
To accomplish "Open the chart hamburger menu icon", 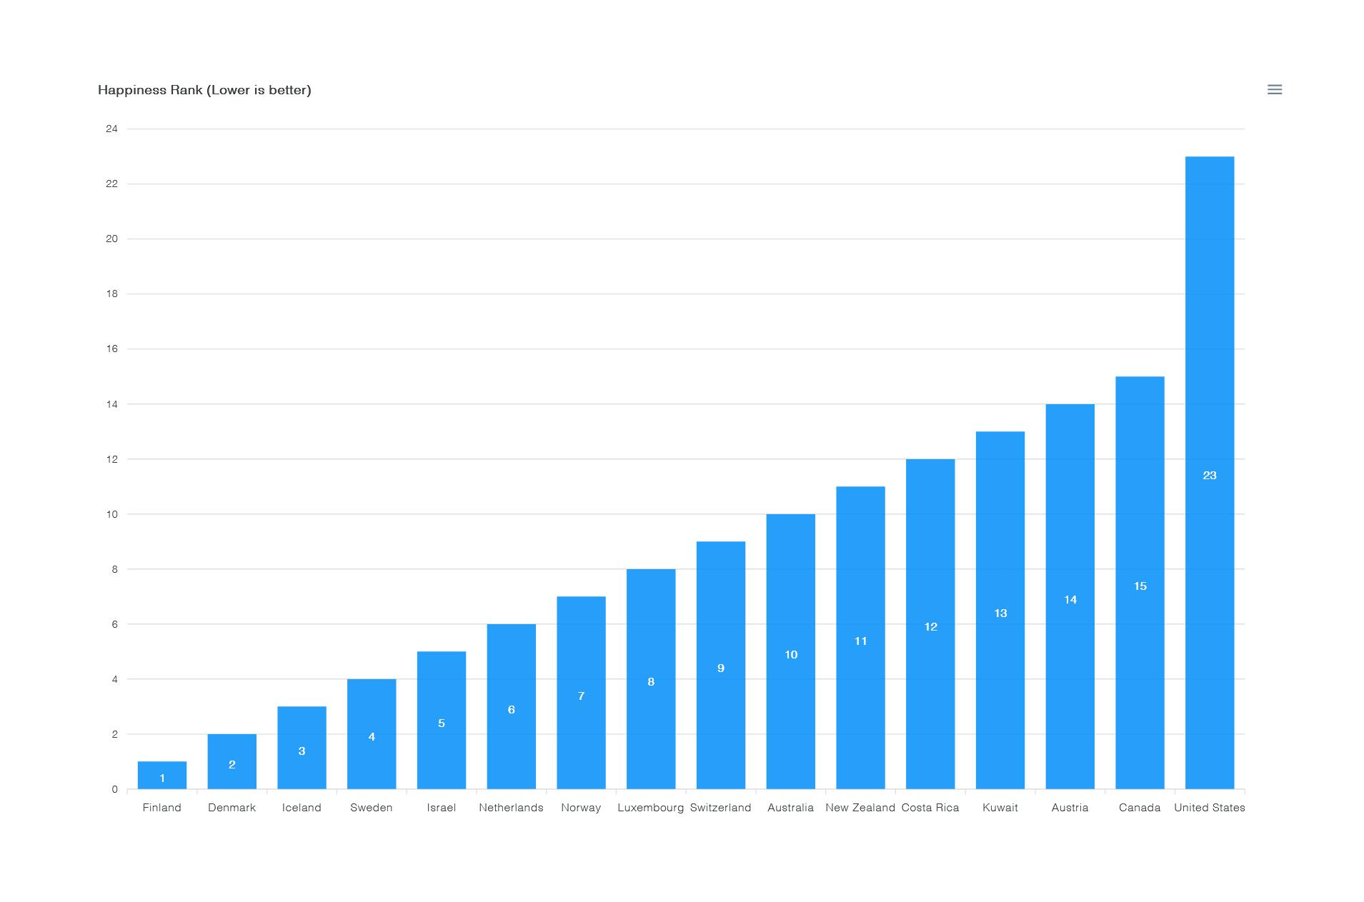I will [x=1274, y=89].
